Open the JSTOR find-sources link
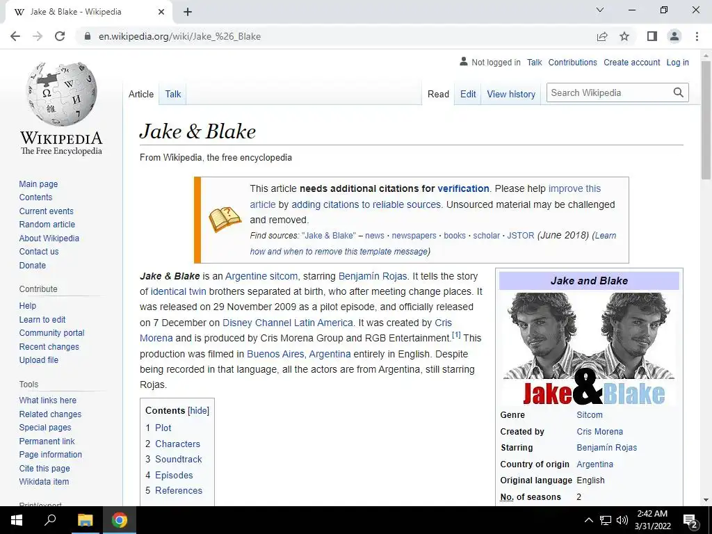The image size is (712, 534). click(x=520, y=236)
